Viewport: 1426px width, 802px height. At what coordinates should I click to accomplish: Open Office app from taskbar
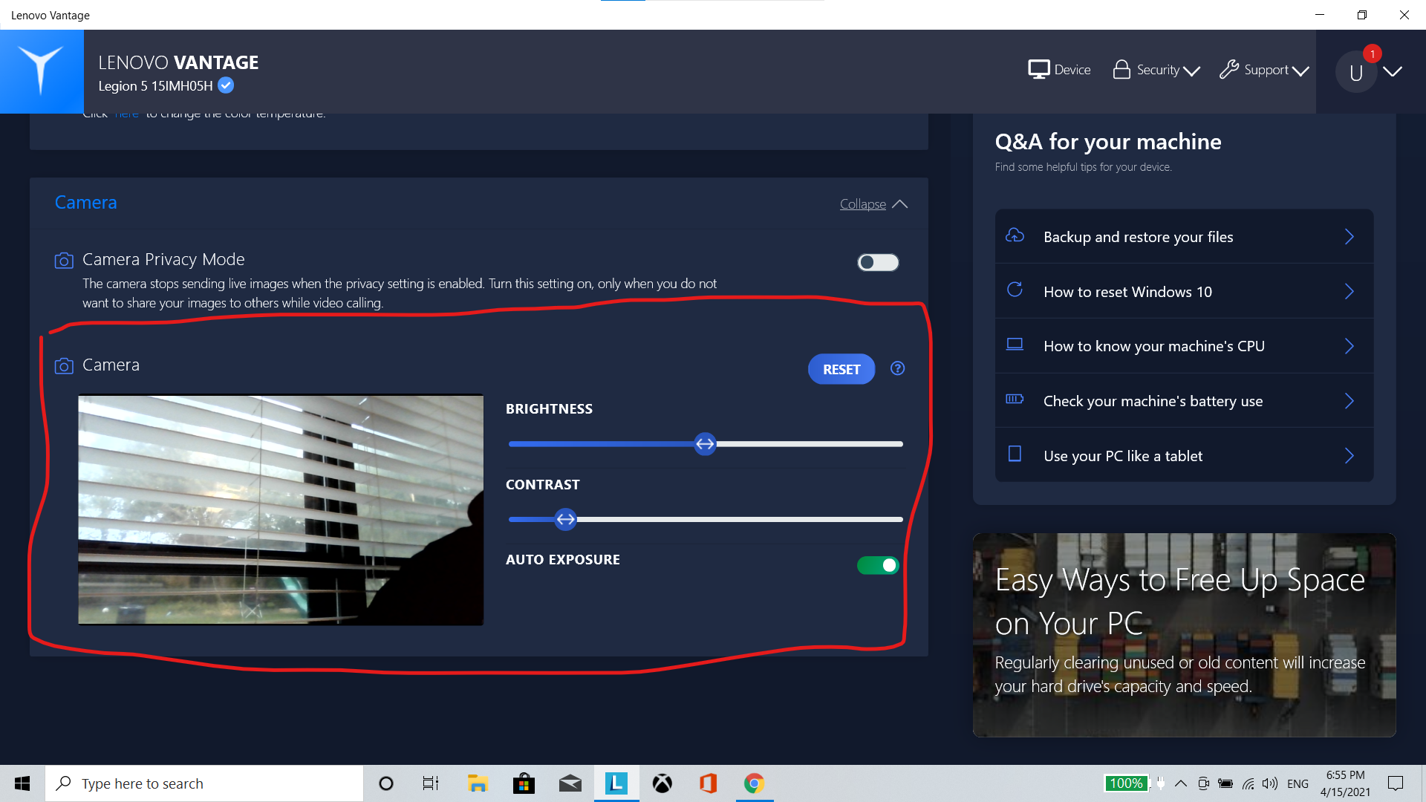coord(709,783)
